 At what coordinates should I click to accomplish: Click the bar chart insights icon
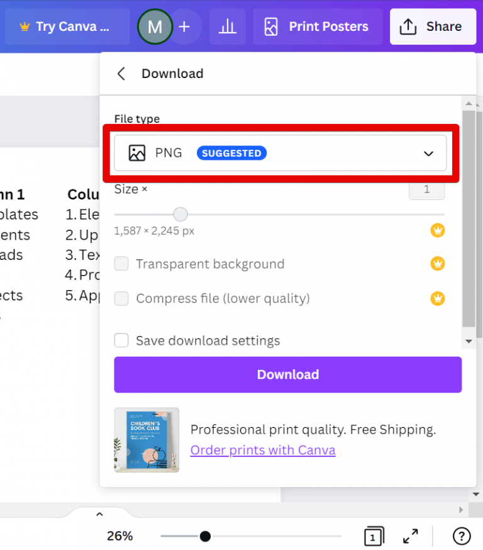(227, 26)
